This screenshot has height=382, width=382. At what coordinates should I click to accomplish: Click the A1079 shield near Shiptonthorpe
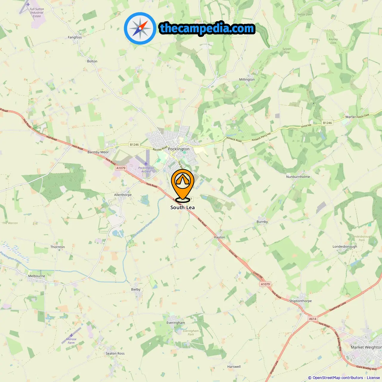265,284
